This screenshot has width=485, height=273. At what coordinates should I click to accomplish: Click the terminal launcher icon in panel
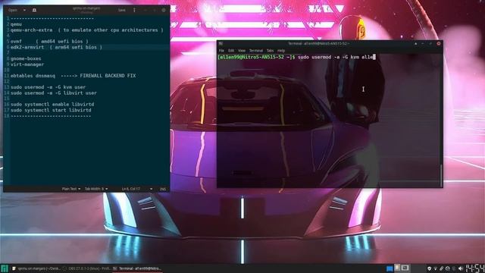pos(405,268)
